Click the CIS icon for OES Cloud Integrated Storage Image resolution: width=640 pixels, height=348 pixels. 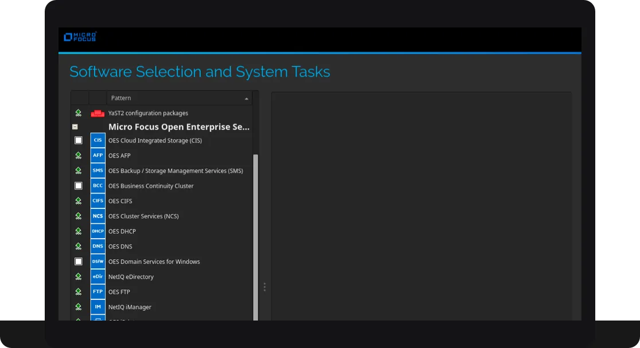pyautogui.click(x=97, y=140)
